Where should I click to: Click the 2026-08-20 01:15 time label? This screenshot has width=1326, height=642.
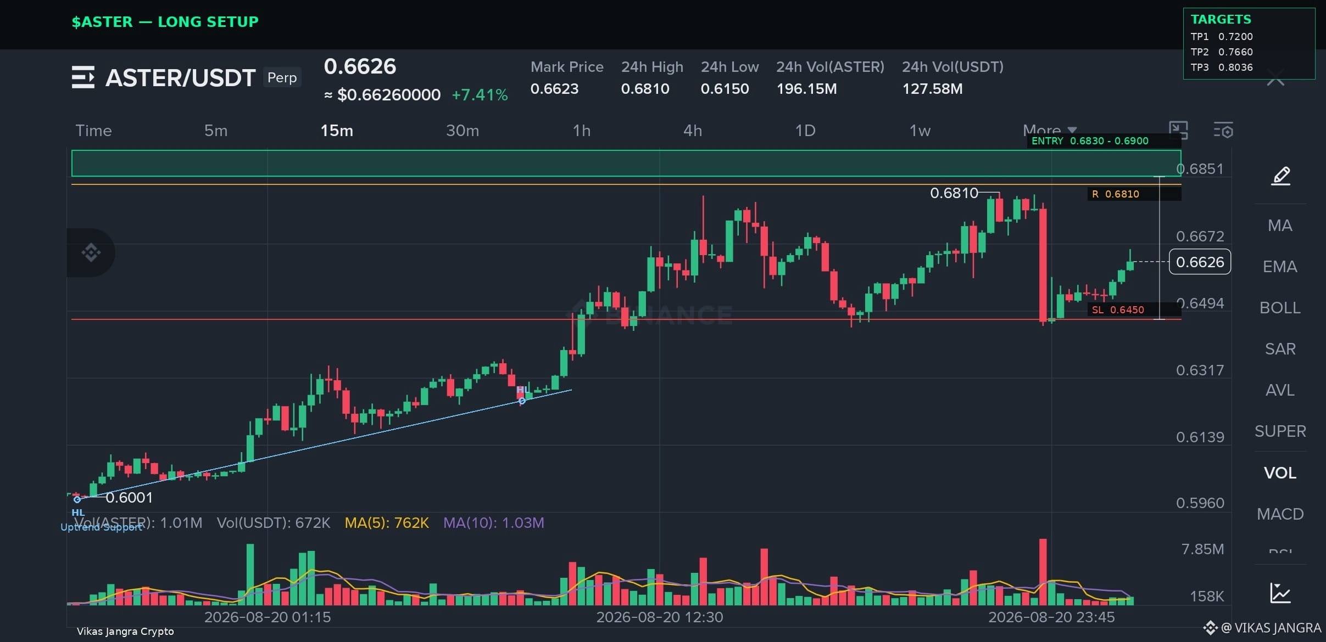[x=268, y=617]
